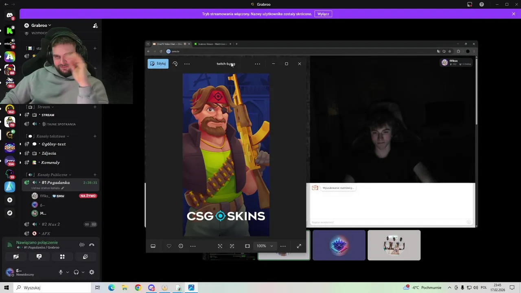Toggle noise suppression waveform icon
Image resolution: width=521 pixels, height=293 pixels.
click(x=82, y=245)
